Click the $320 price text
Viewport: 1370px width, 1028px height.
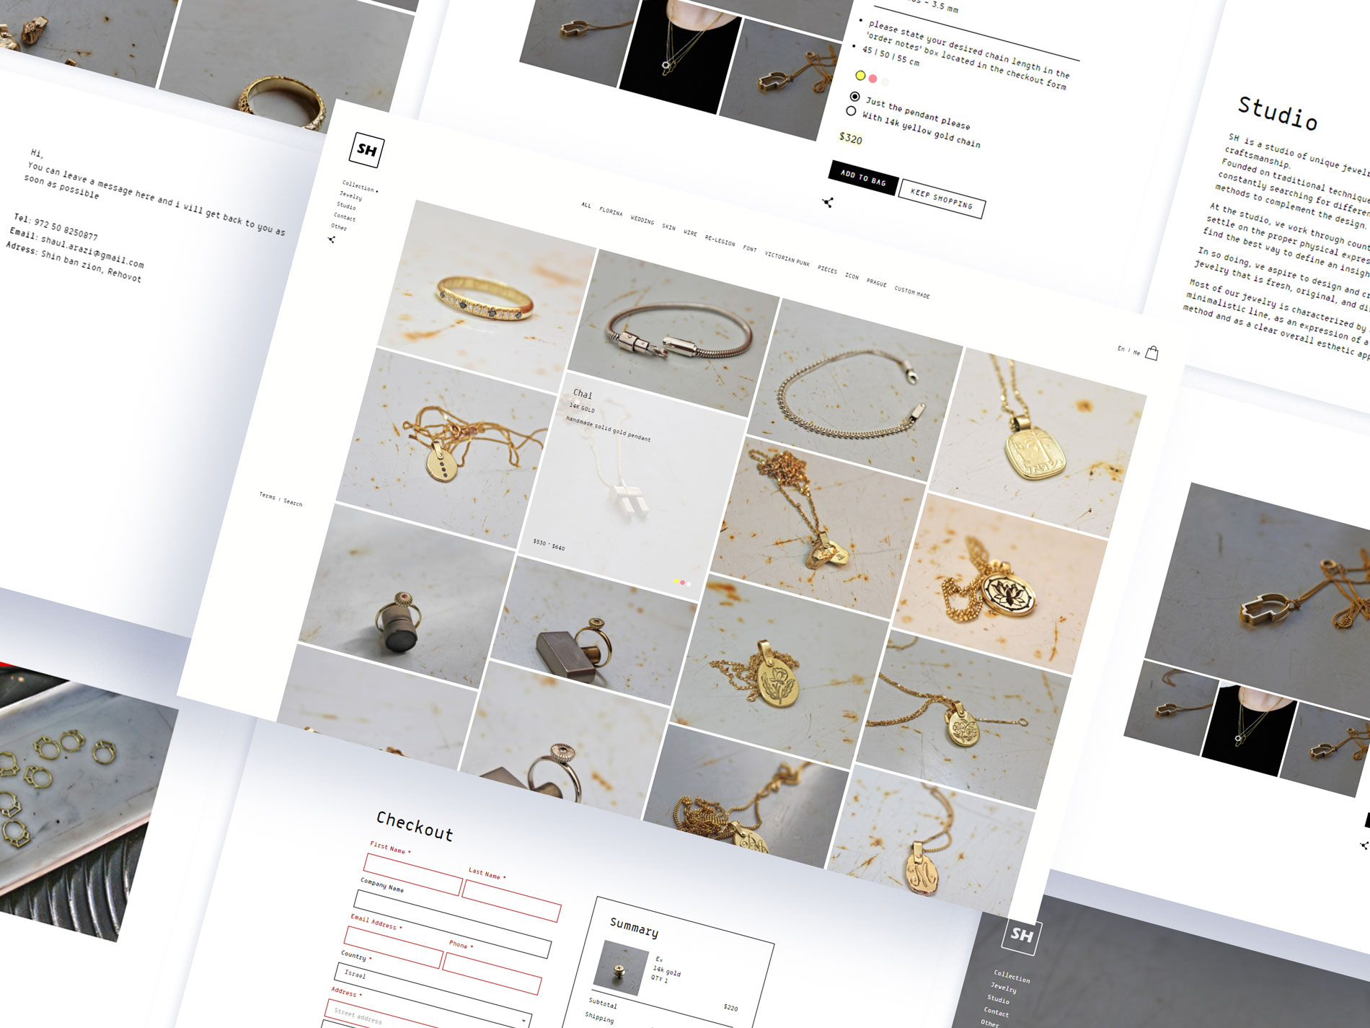[851, 139]
